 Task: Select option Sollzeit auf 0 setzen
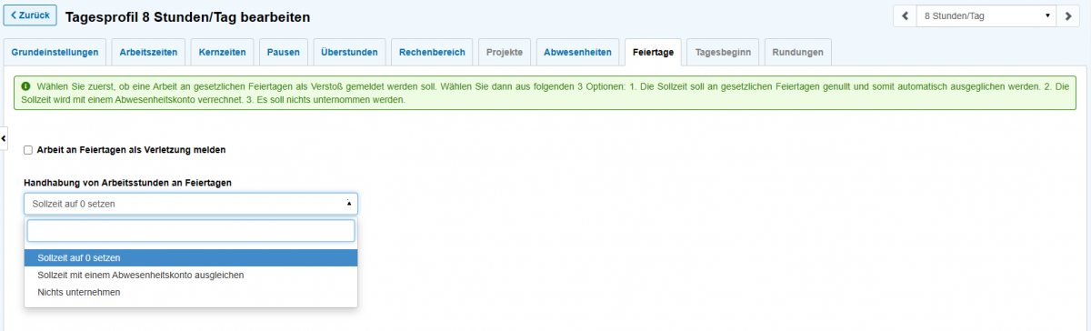[x=191, y=258]
